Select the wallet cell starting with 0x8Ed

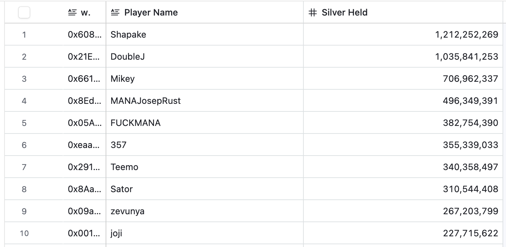pos(85,101)
